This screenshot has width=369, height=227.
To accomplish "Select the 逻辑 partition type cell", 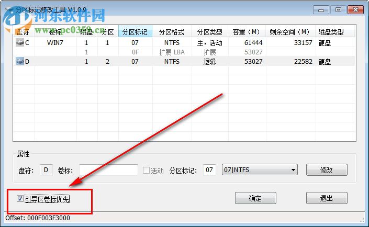I will click(210, 61).
